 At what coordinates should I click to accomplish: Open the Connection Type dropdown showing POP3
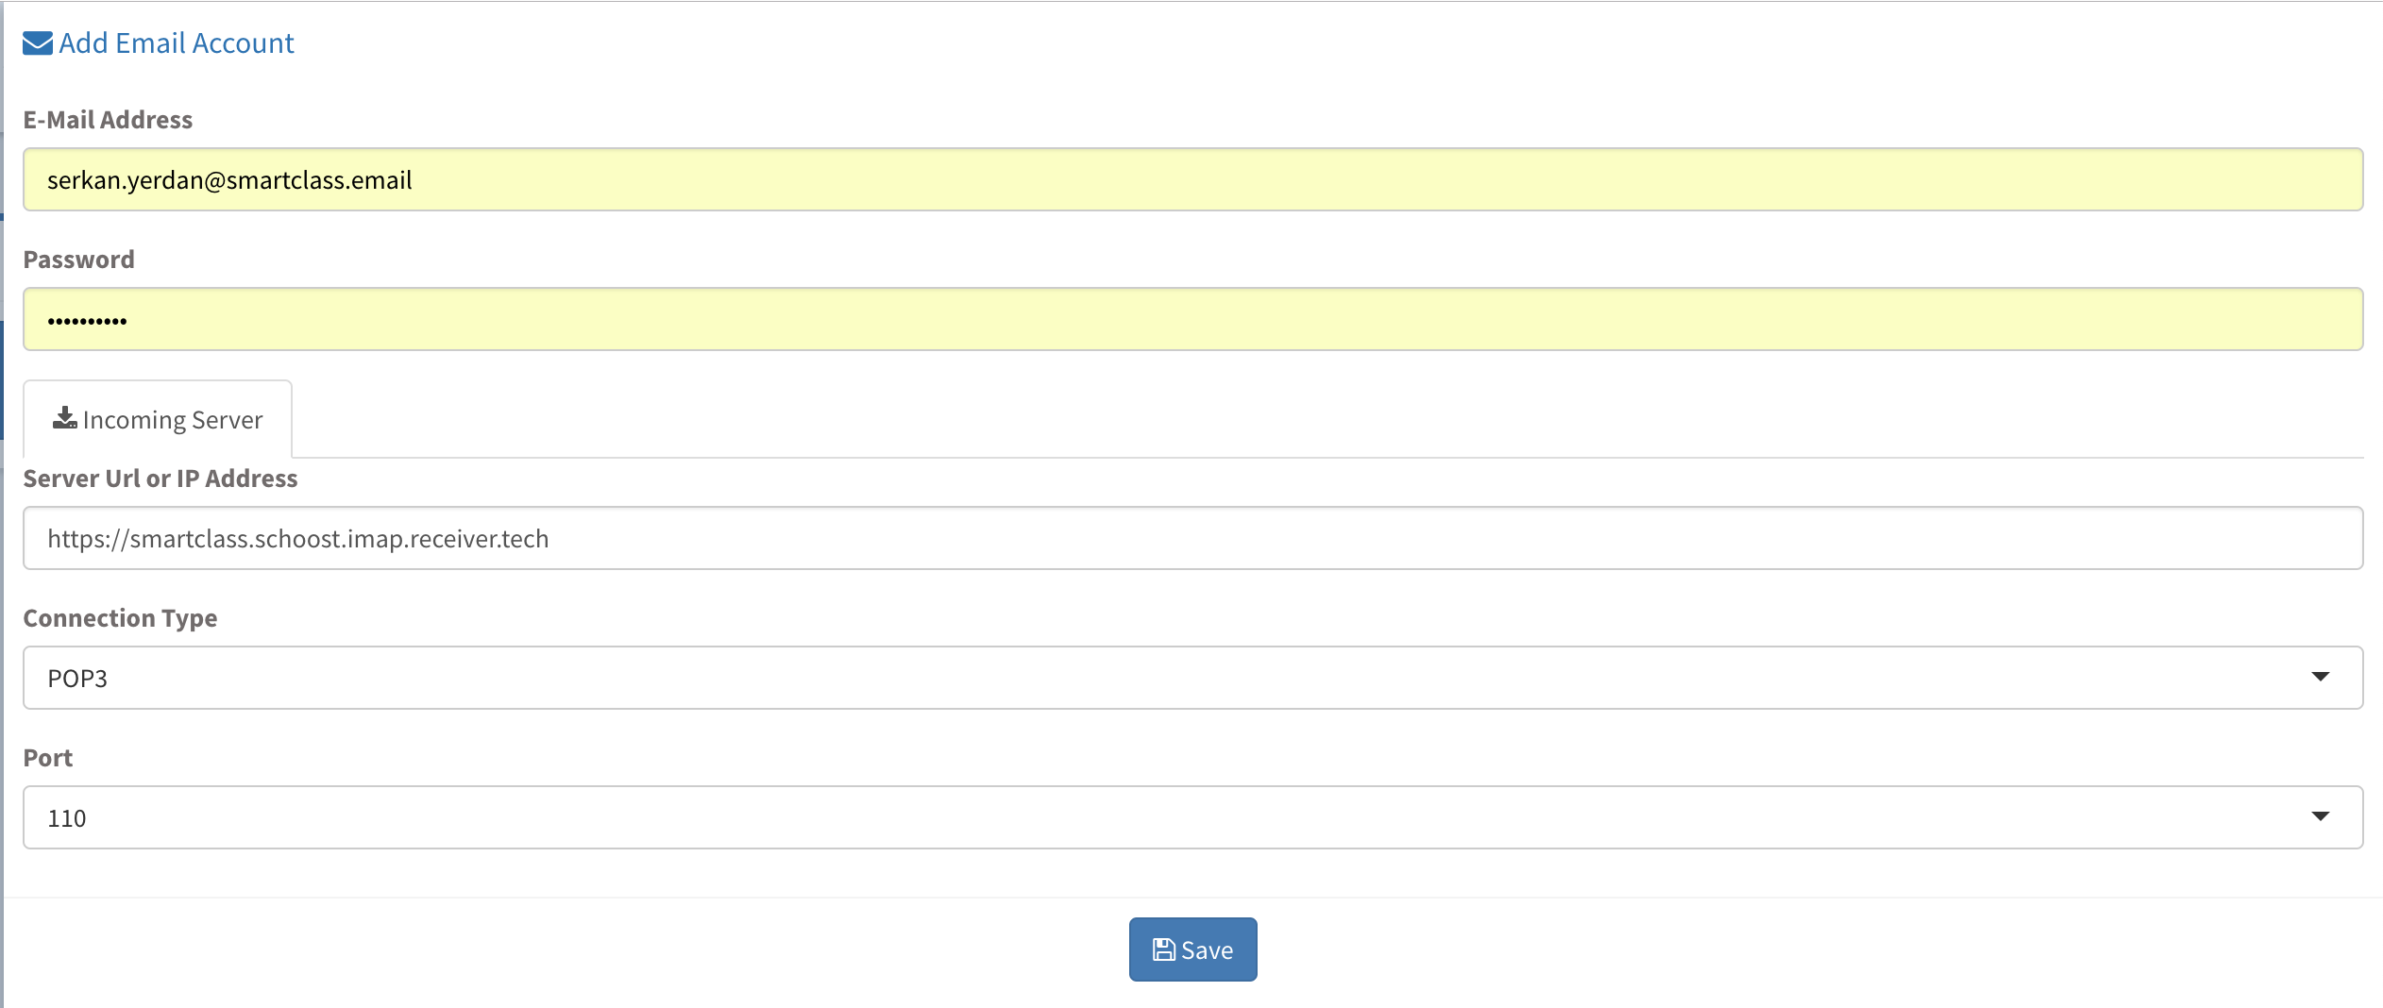1193,678
